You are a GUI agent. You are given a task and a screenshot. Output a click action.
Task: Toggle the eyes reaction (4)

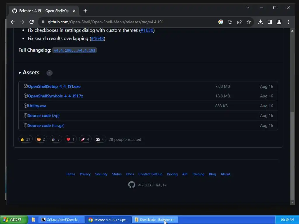pos(100,139)
